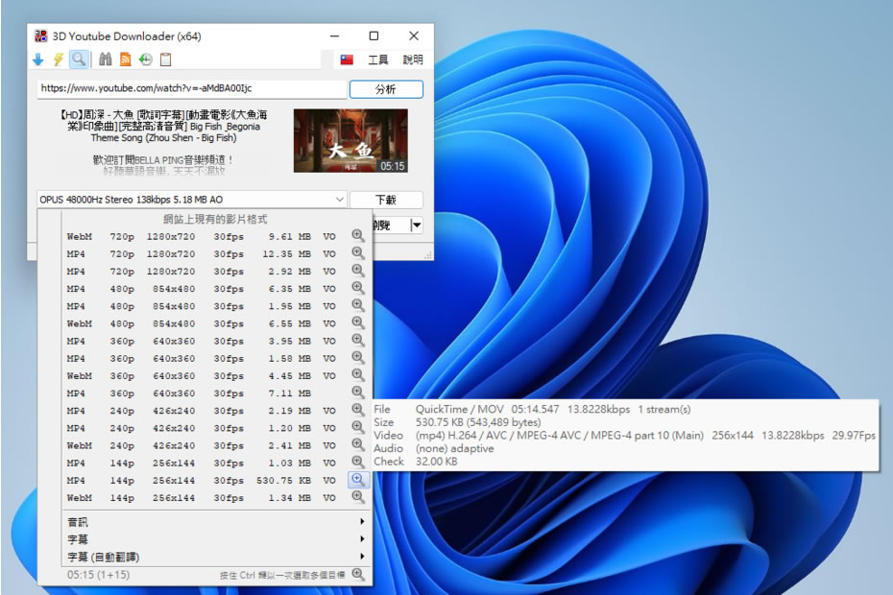This screenshot has height=595, width=893.
Task: Inspect the MP4 360p 3.95 MB magnifier icon
Action: [357, 340]
